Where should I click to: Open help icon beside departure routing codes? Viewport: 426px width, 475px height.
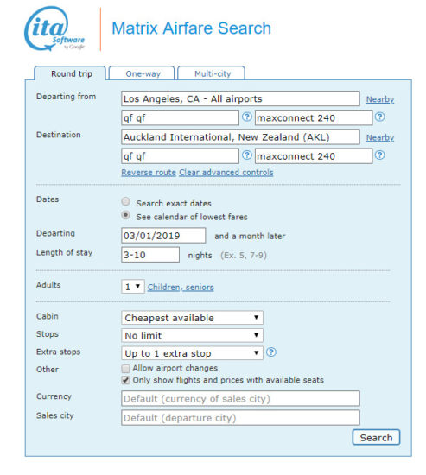(x=247, y=117)
